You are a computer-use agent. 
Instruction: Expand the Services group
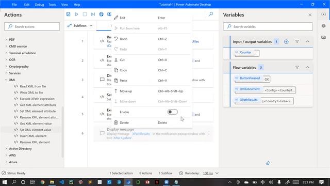6,73
